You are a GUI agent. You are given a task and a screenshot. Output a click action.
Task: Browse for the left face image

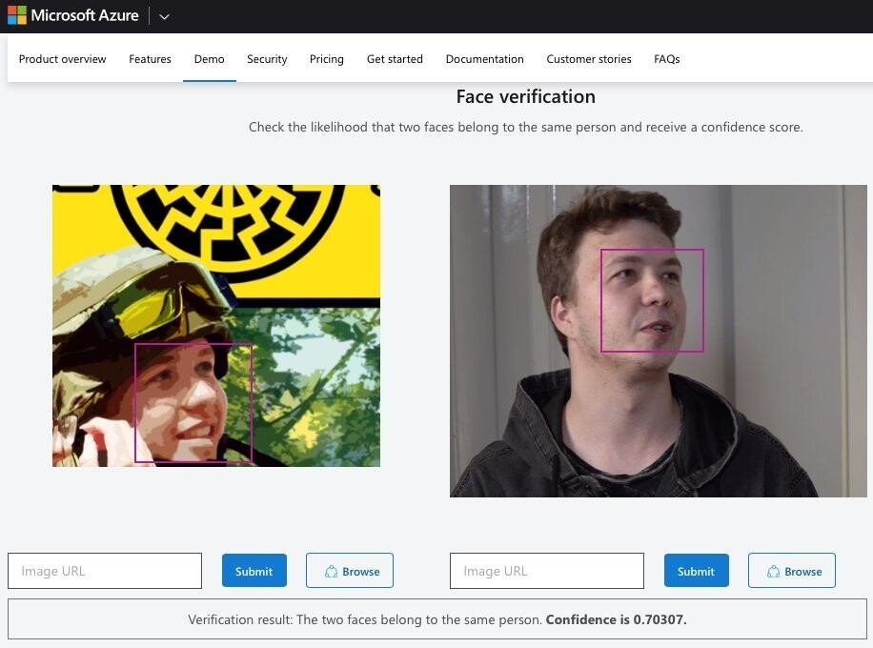pyautogui.click(x=350, y=571)
